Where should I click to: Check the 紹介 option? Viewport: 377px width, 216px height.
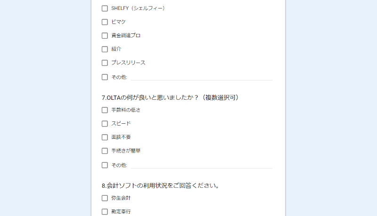pyautogui.click(x=105, y=49)
